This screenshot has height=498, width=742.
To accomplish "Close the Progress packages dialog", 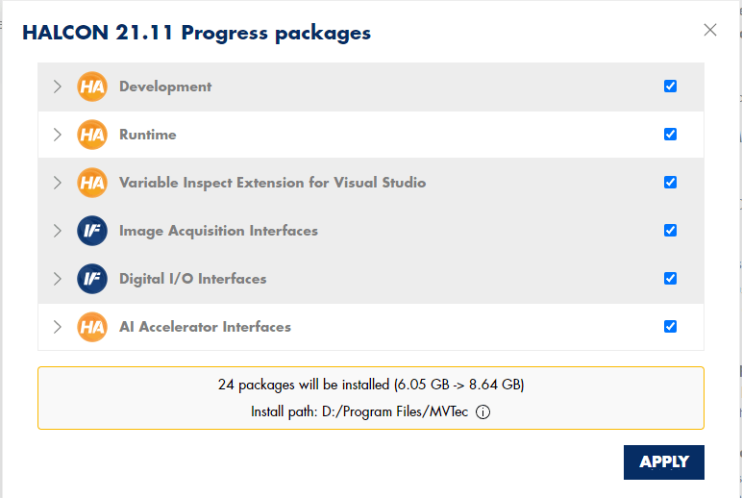I will pyautogui.click(x=710, y=30).
